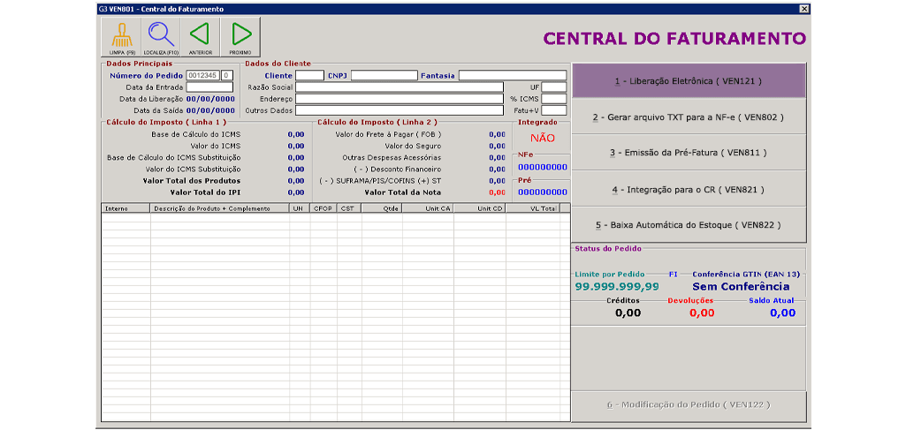The height and width of the screenshot is (430, 906).
Task: Click the FI label in status panel
Action: (x=674, y=275)
